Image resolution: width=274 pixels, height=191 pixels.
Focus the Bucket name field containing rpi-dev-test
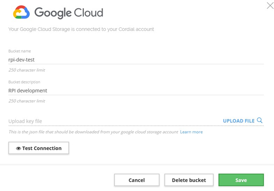pos(136,59)
